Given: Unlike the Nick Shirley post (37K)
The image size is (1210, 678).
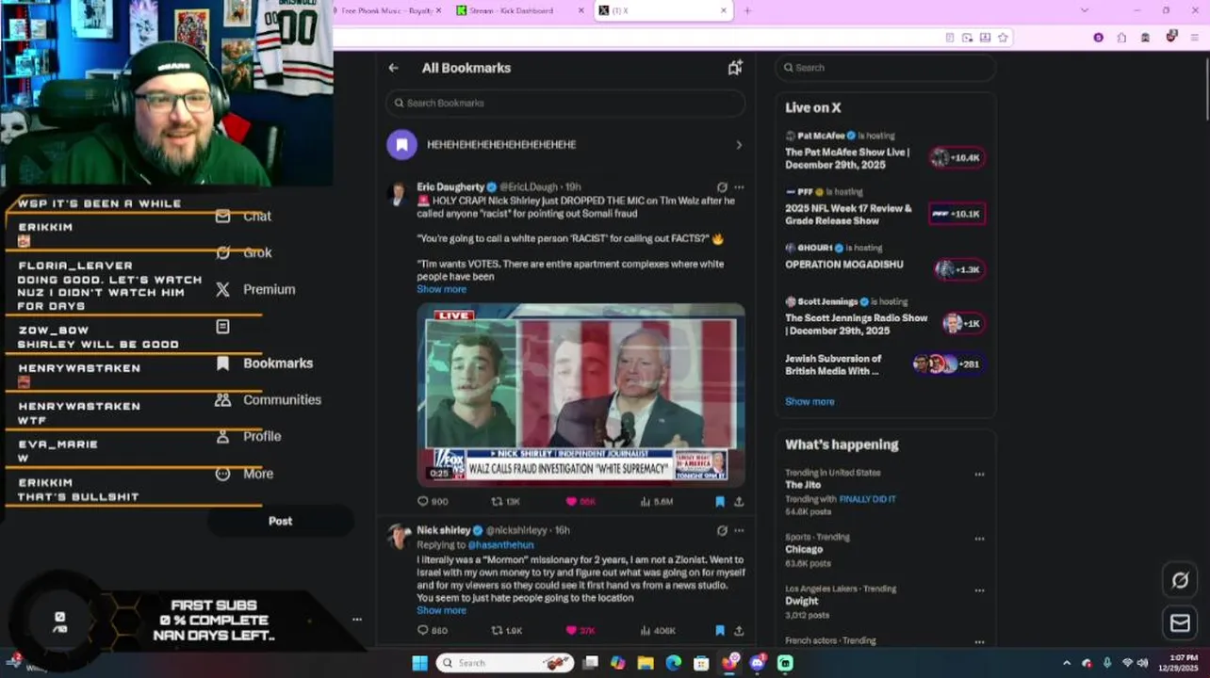Looking at the screenshot, I should 580,630.
